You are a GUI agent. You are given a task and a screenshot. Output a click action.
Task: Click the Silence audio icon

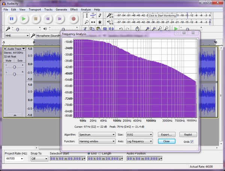pyautogui.click(x=111, y=29)
